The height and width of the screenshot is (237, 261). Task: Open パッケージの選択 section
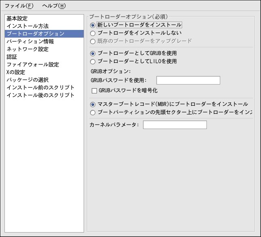(x=27, y=80)
